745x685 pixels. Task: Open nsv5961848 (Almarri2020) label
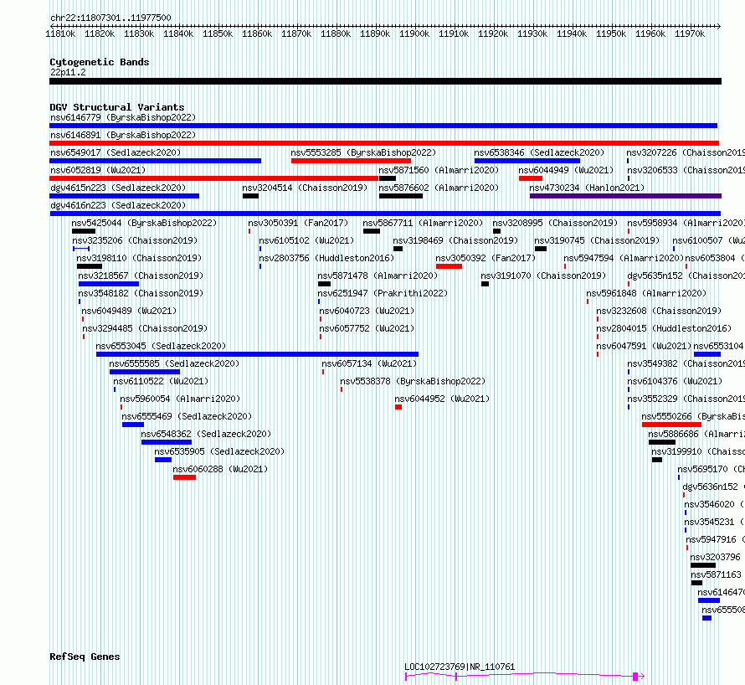click(x=646, y=293)
